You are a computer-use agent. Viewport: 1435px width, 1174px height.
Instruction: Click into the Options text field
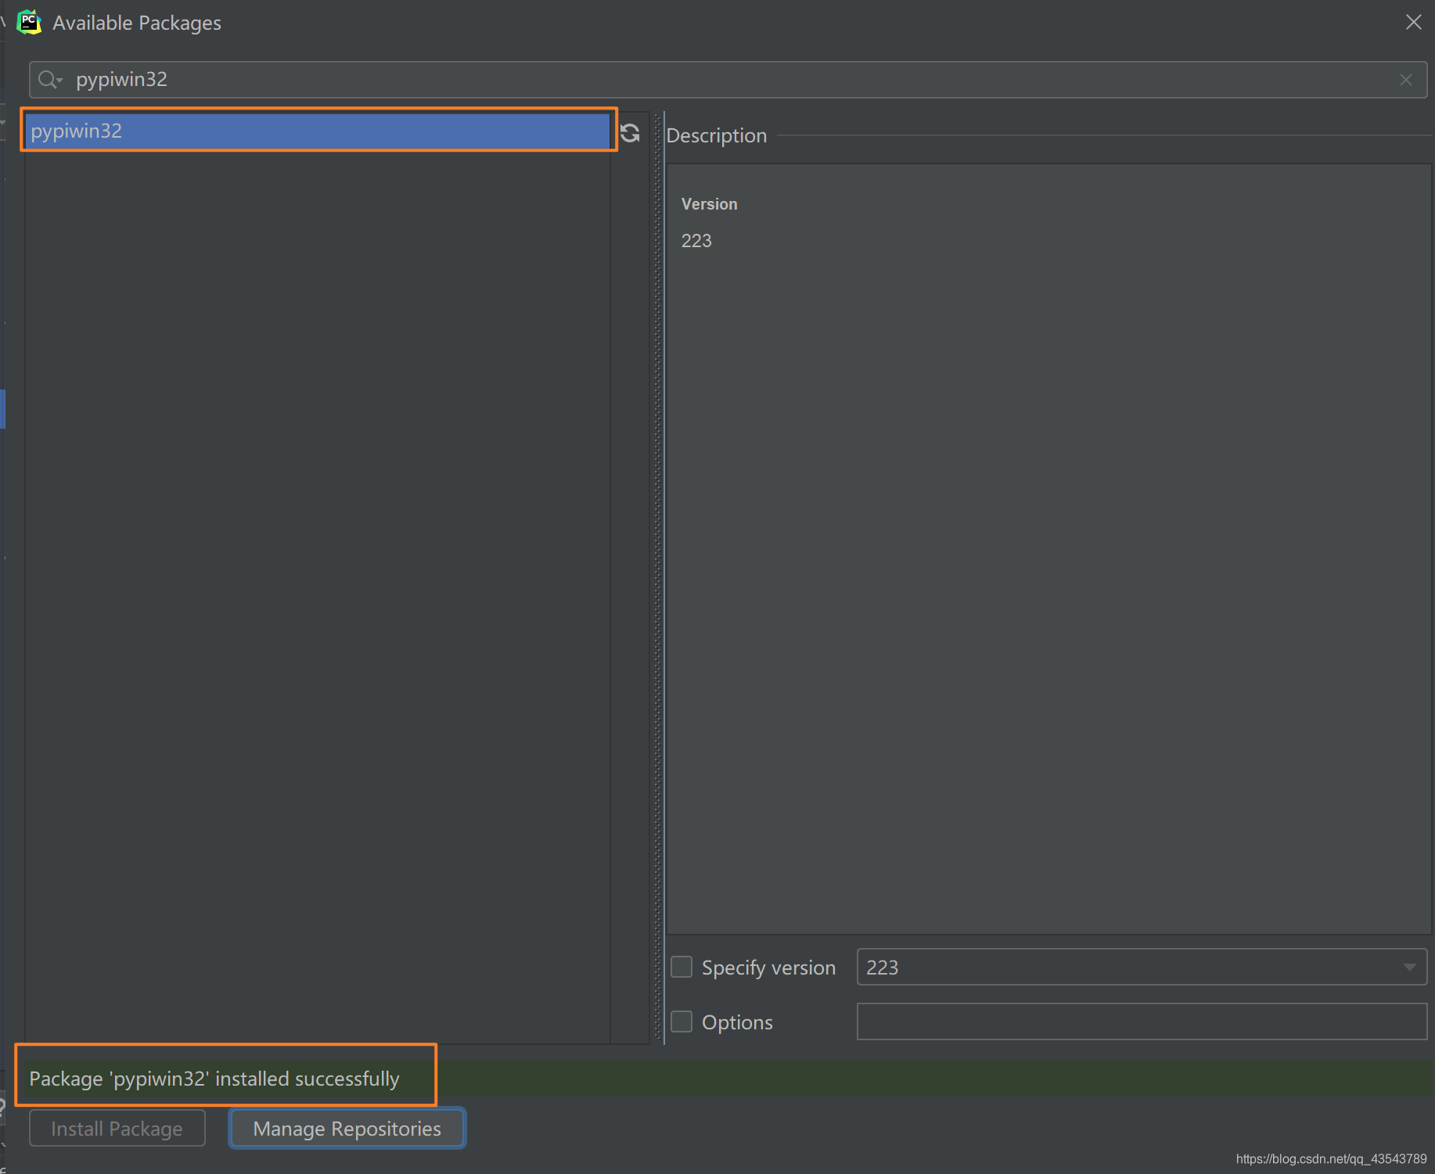[x=1142, y=1022]
